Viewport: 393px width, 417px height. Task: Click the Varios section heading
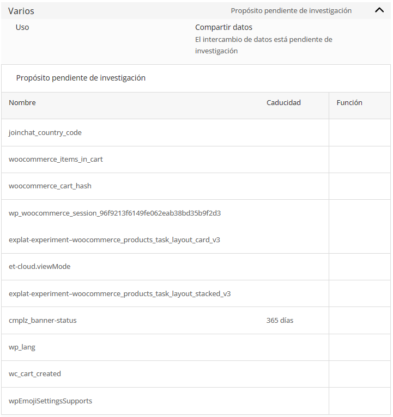21,11
